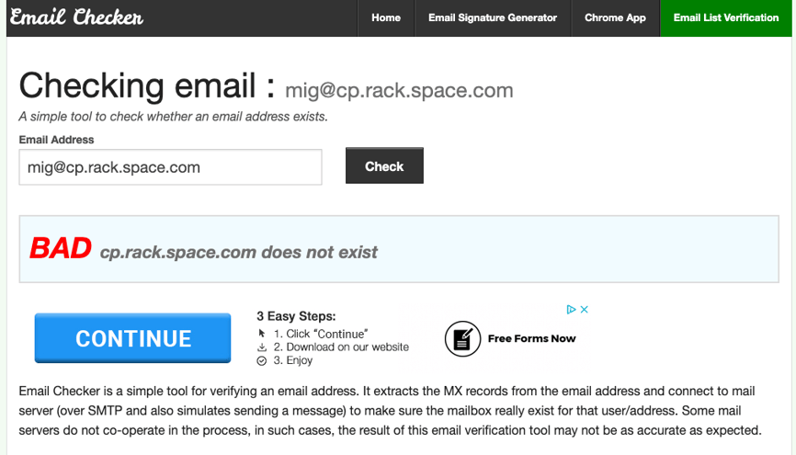Click the Free Forms Now ad text
The width and height of the screenshot is (796, 455).
click(x=531, y=338)
